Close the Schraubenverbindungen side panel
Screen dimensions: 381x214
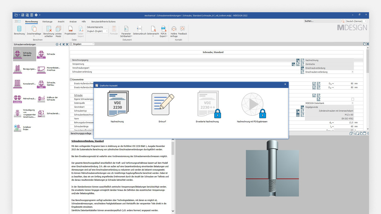[67, 44]
